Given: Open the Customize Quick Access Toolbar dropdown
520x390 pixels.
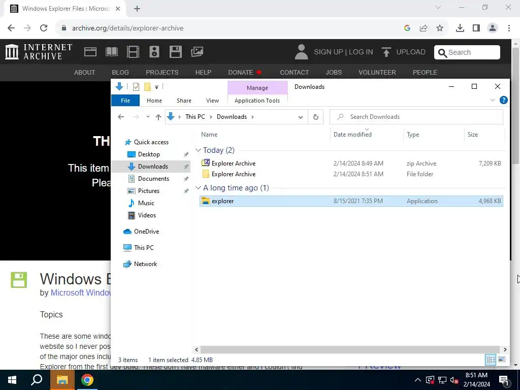Looking at the screenshot, I should [x=156, y=87].
